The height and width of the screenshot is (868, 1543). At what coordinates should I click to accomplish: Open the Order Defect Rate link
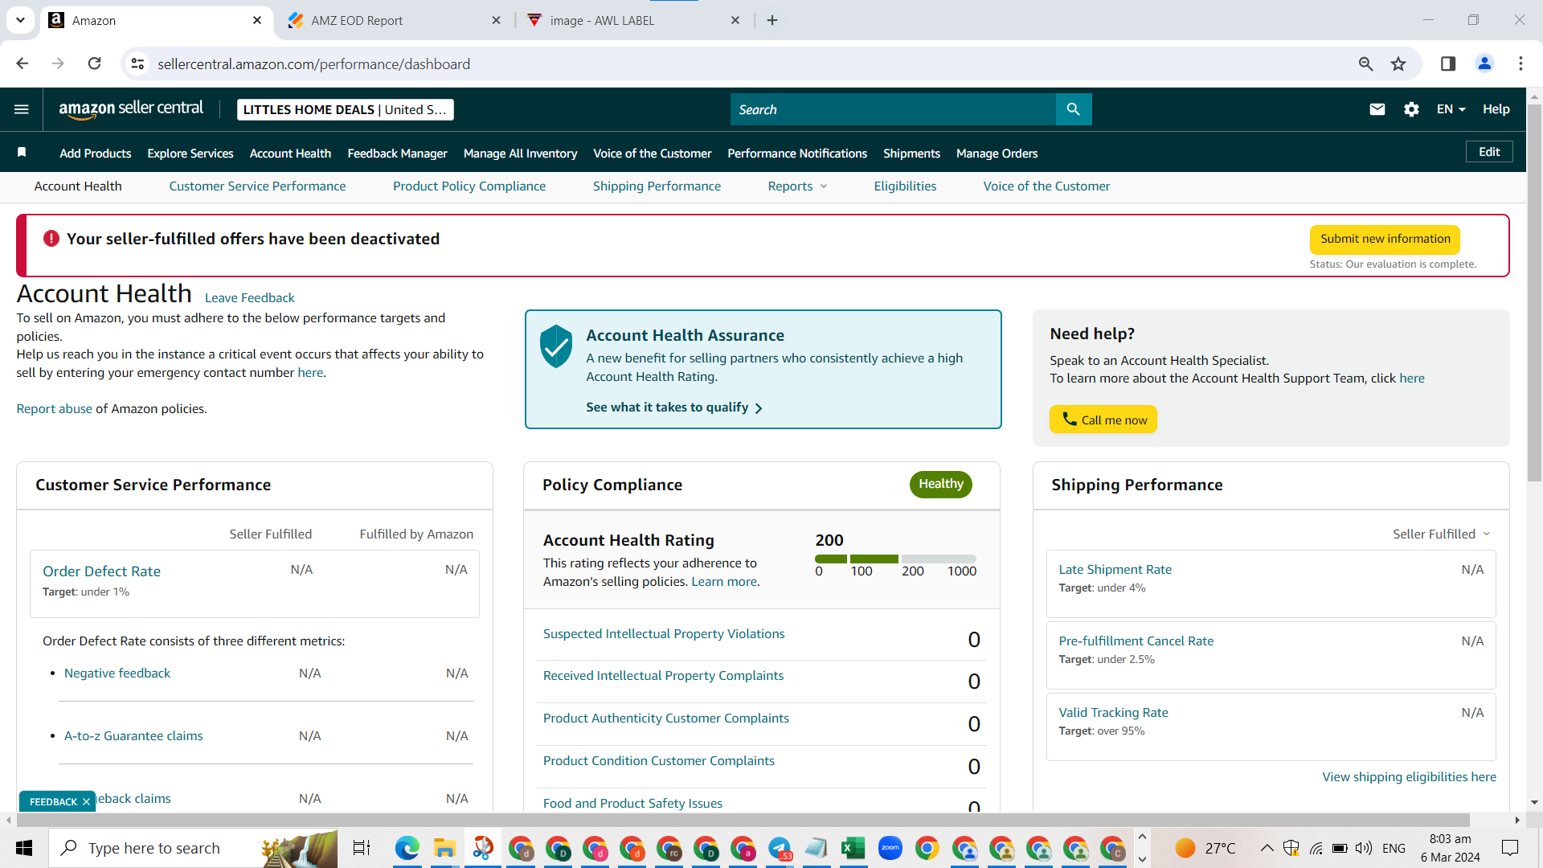pos(101,571)
